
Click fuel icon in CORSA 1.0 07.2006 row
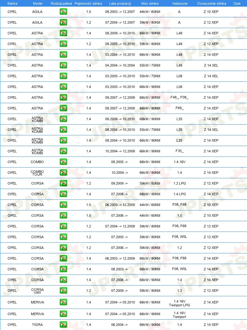[x=63, y=215]
